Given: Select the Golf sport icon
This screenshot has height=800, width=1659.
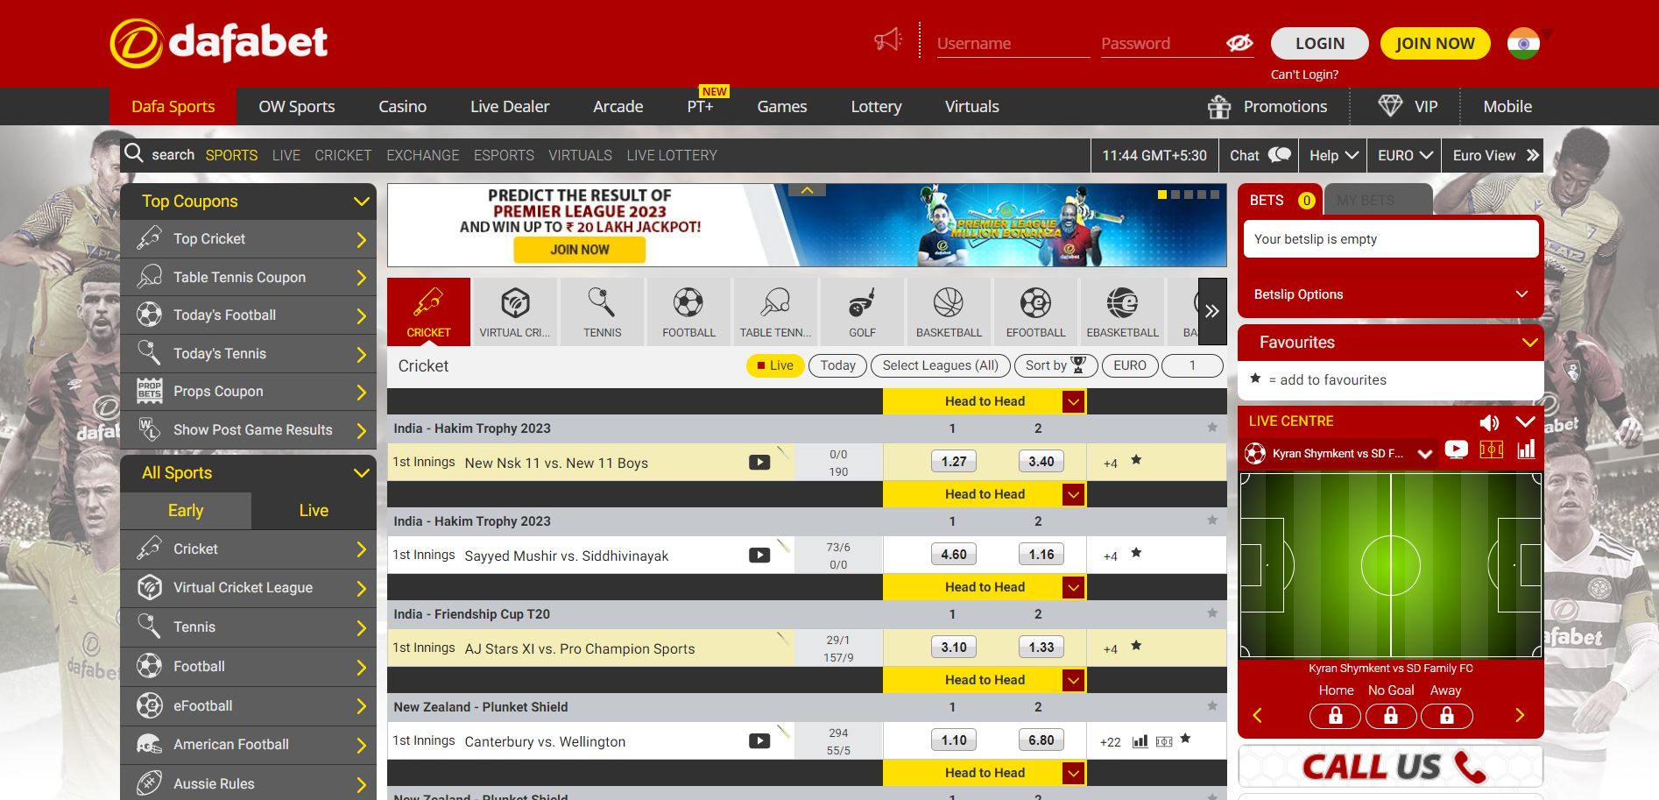Looking at the screenshot, I should [862, 312].
